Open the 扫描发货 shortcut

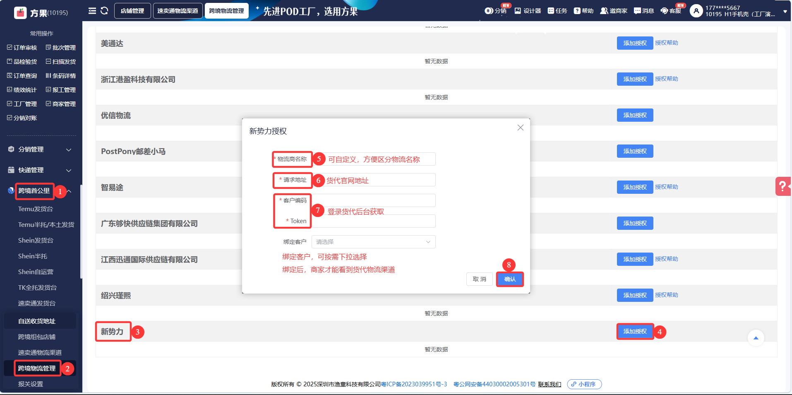point(61,62)
